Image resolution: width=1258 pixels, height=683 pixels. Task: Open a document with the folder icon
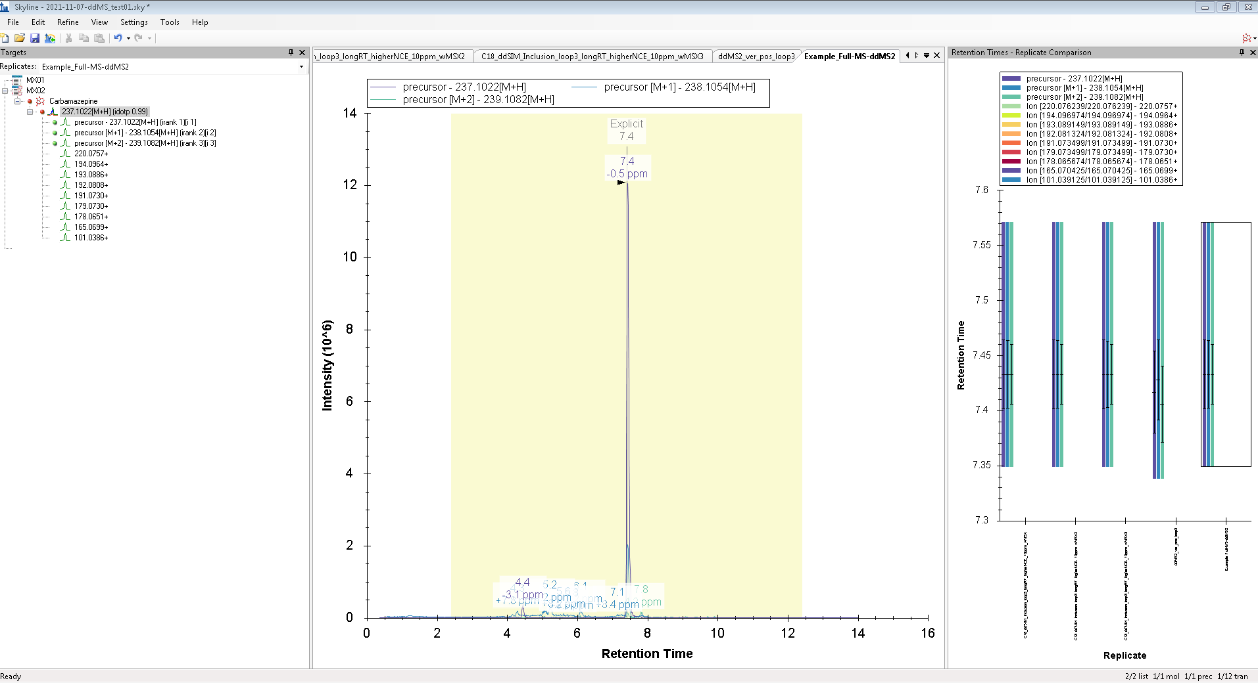click(x=20, y=38)
